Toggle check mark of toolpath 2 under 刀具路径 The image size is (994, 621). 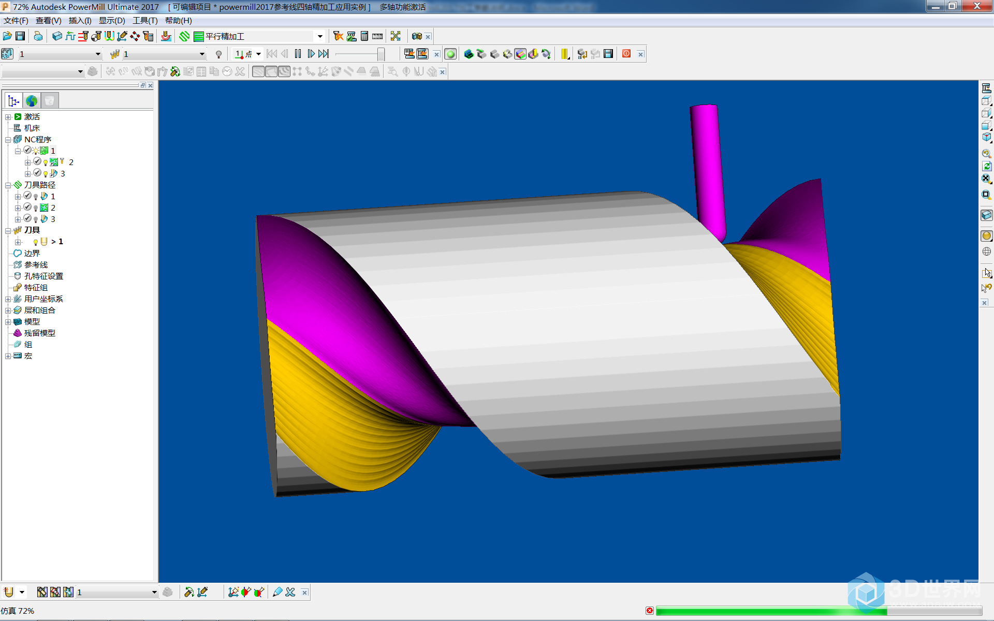coord(27,207)
